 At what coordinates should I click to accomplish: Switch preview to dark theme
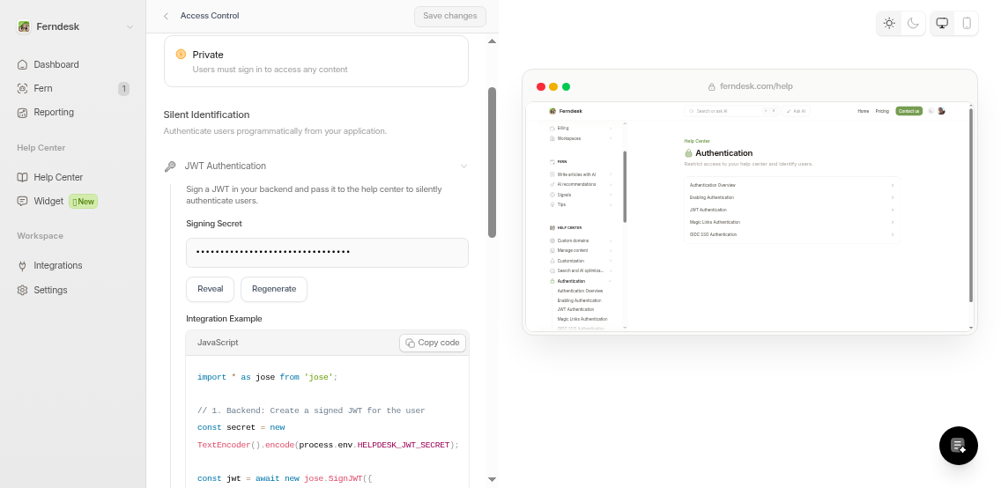[913, 24]
